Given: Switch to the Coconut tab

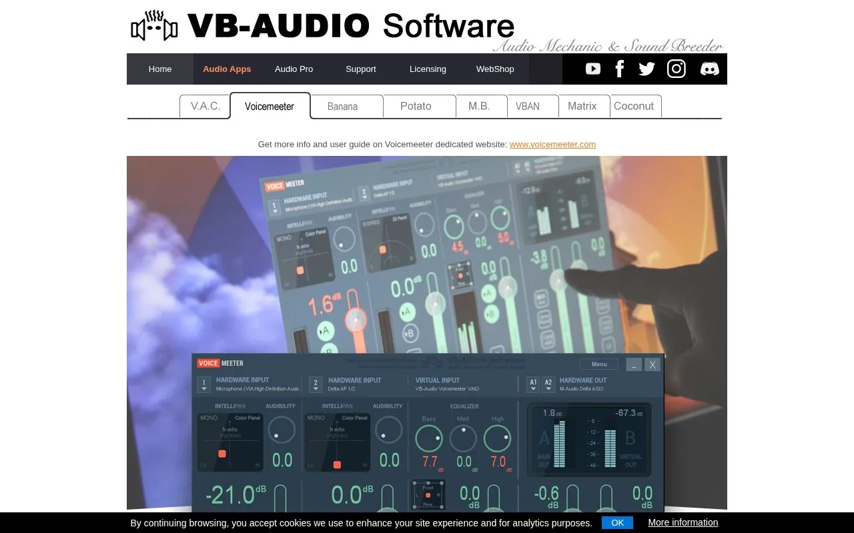Looking at the screenshot, I should [635, 106].
